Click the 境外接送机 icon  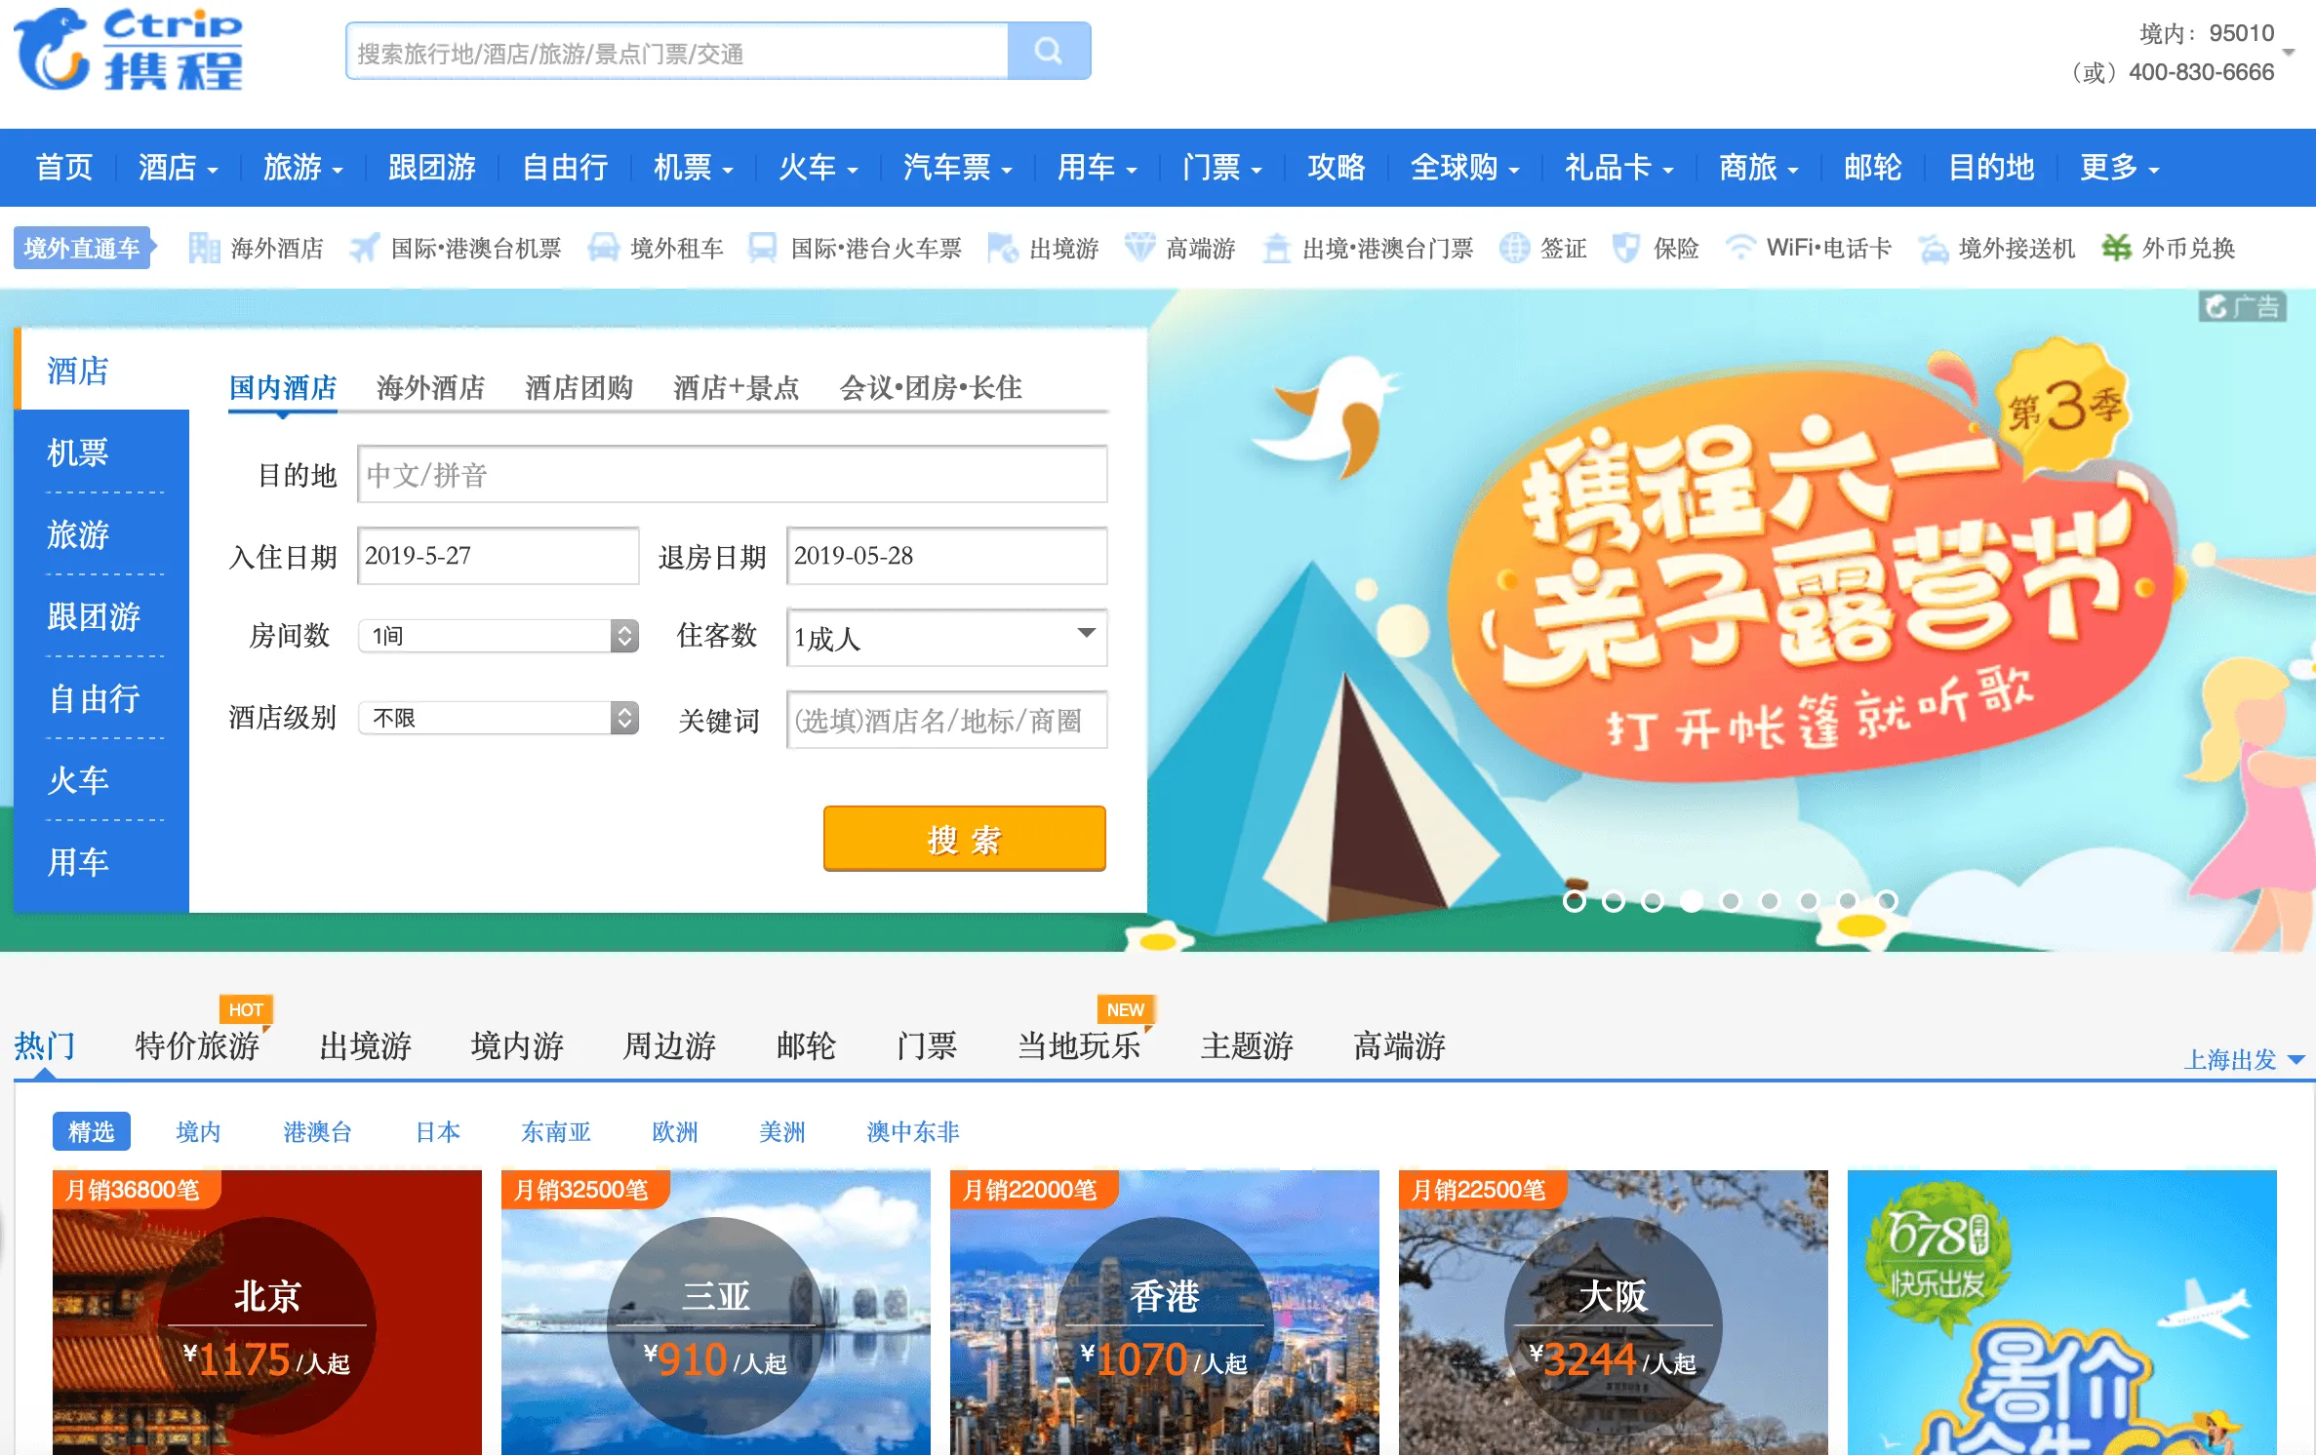pyautogui.click(x=1933, y=249)
